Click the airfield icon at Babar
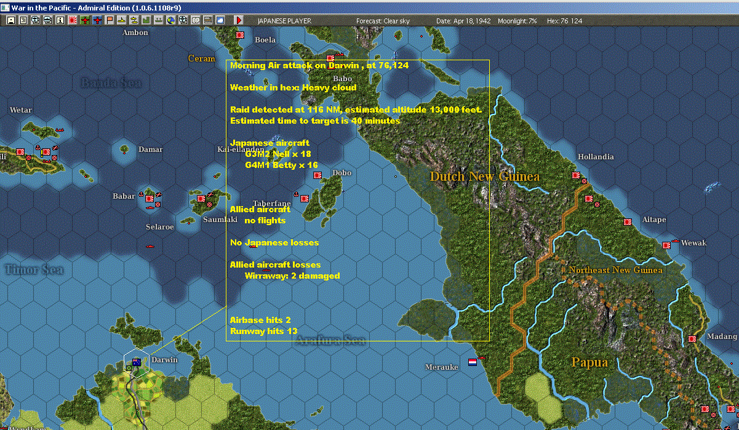The width and height of the screenshot is (739, 430). coord(159,195)
